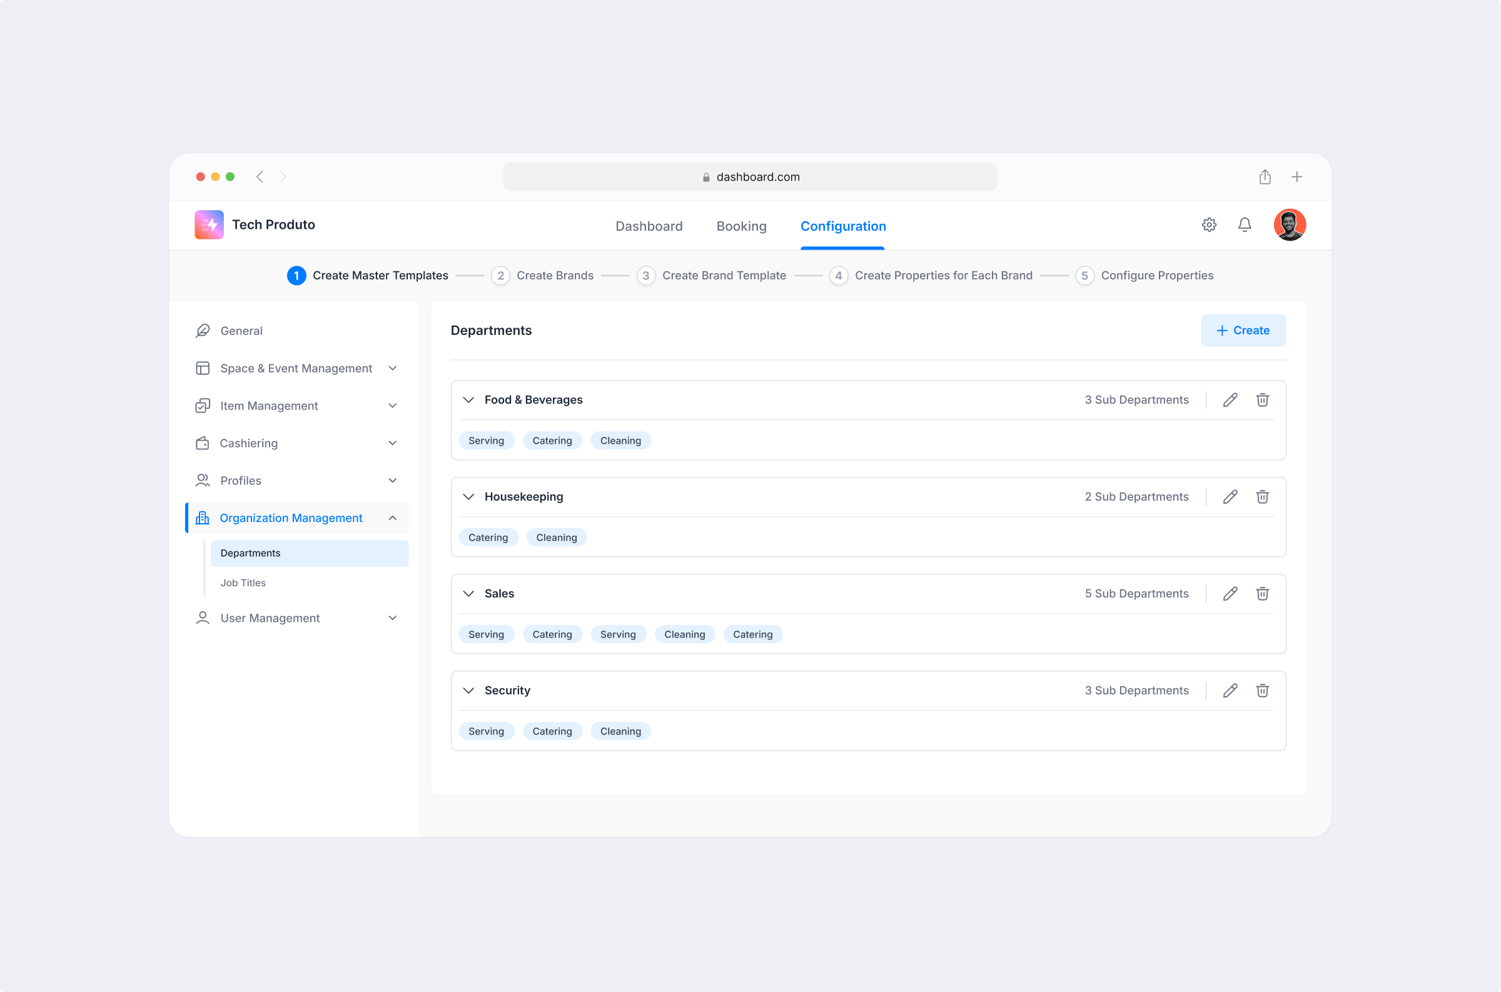1501x992 pixels.
Task: Click the Tech Produto app logo
Action: click(x=209, y=224)
